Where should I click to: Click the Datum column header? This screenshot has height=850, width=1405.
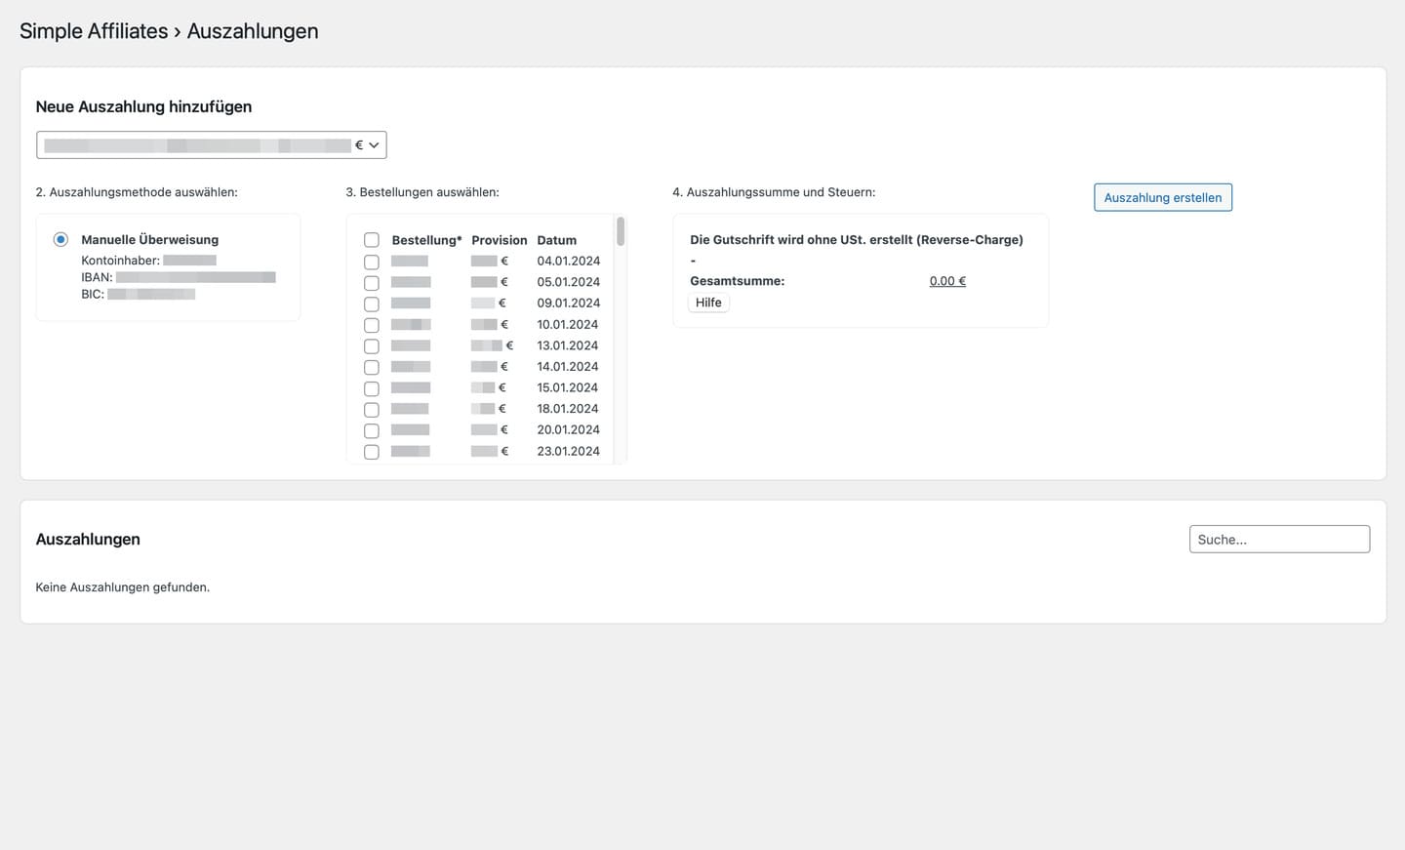[x=556, y=240]
